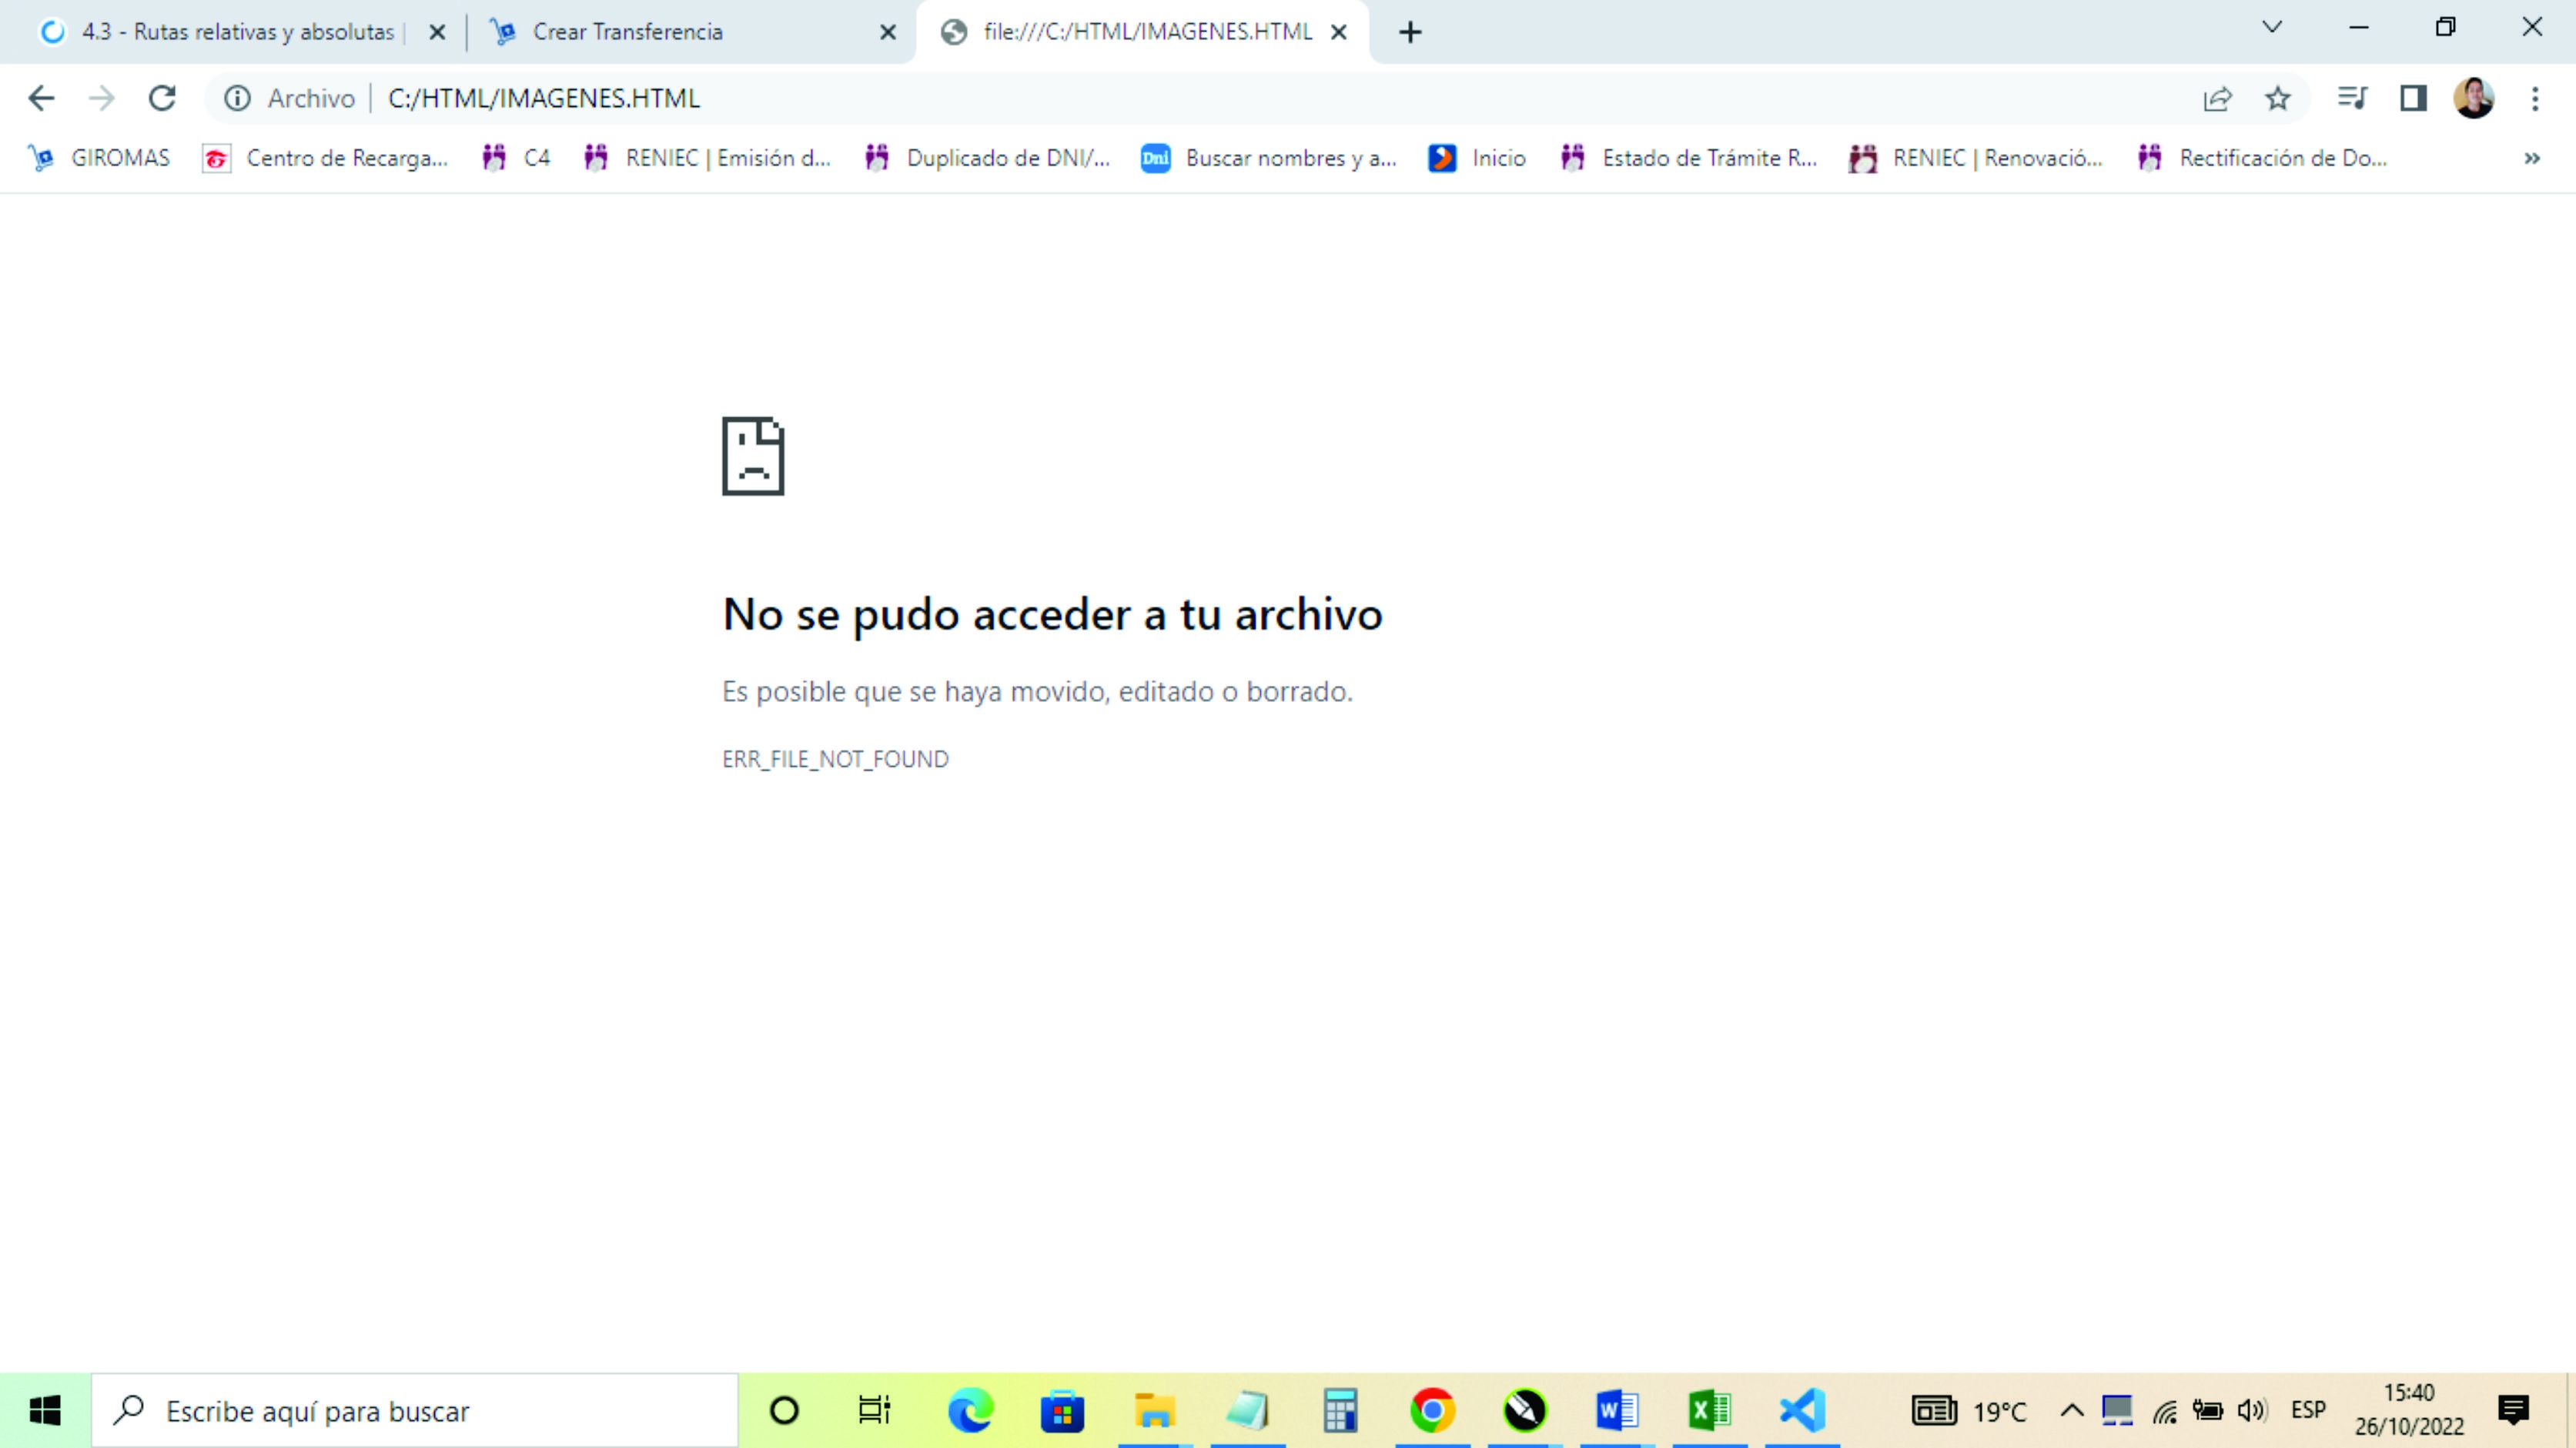
Task: Reload the current page
Action: pos(162,97)
